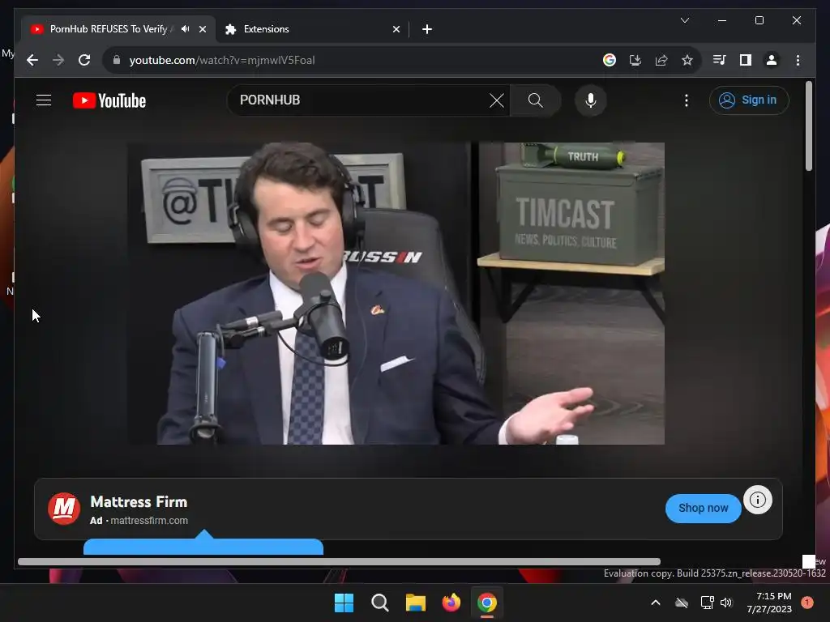Click the Mattress Firm ad title

139,502
